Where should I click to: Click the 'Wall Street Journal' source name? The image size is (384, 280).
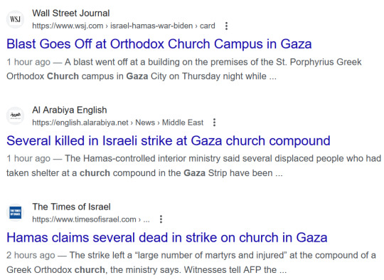tap(71, 14)
